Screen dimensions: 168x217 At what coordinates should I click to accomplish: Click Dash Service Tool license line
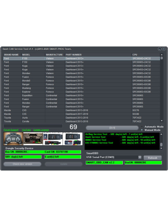point(120,137)
